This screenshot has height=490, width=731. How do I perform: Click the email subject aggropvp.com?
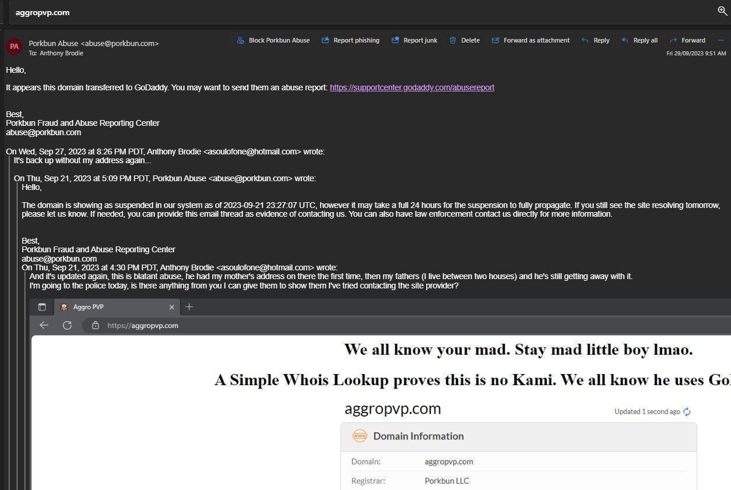(43, 12)
